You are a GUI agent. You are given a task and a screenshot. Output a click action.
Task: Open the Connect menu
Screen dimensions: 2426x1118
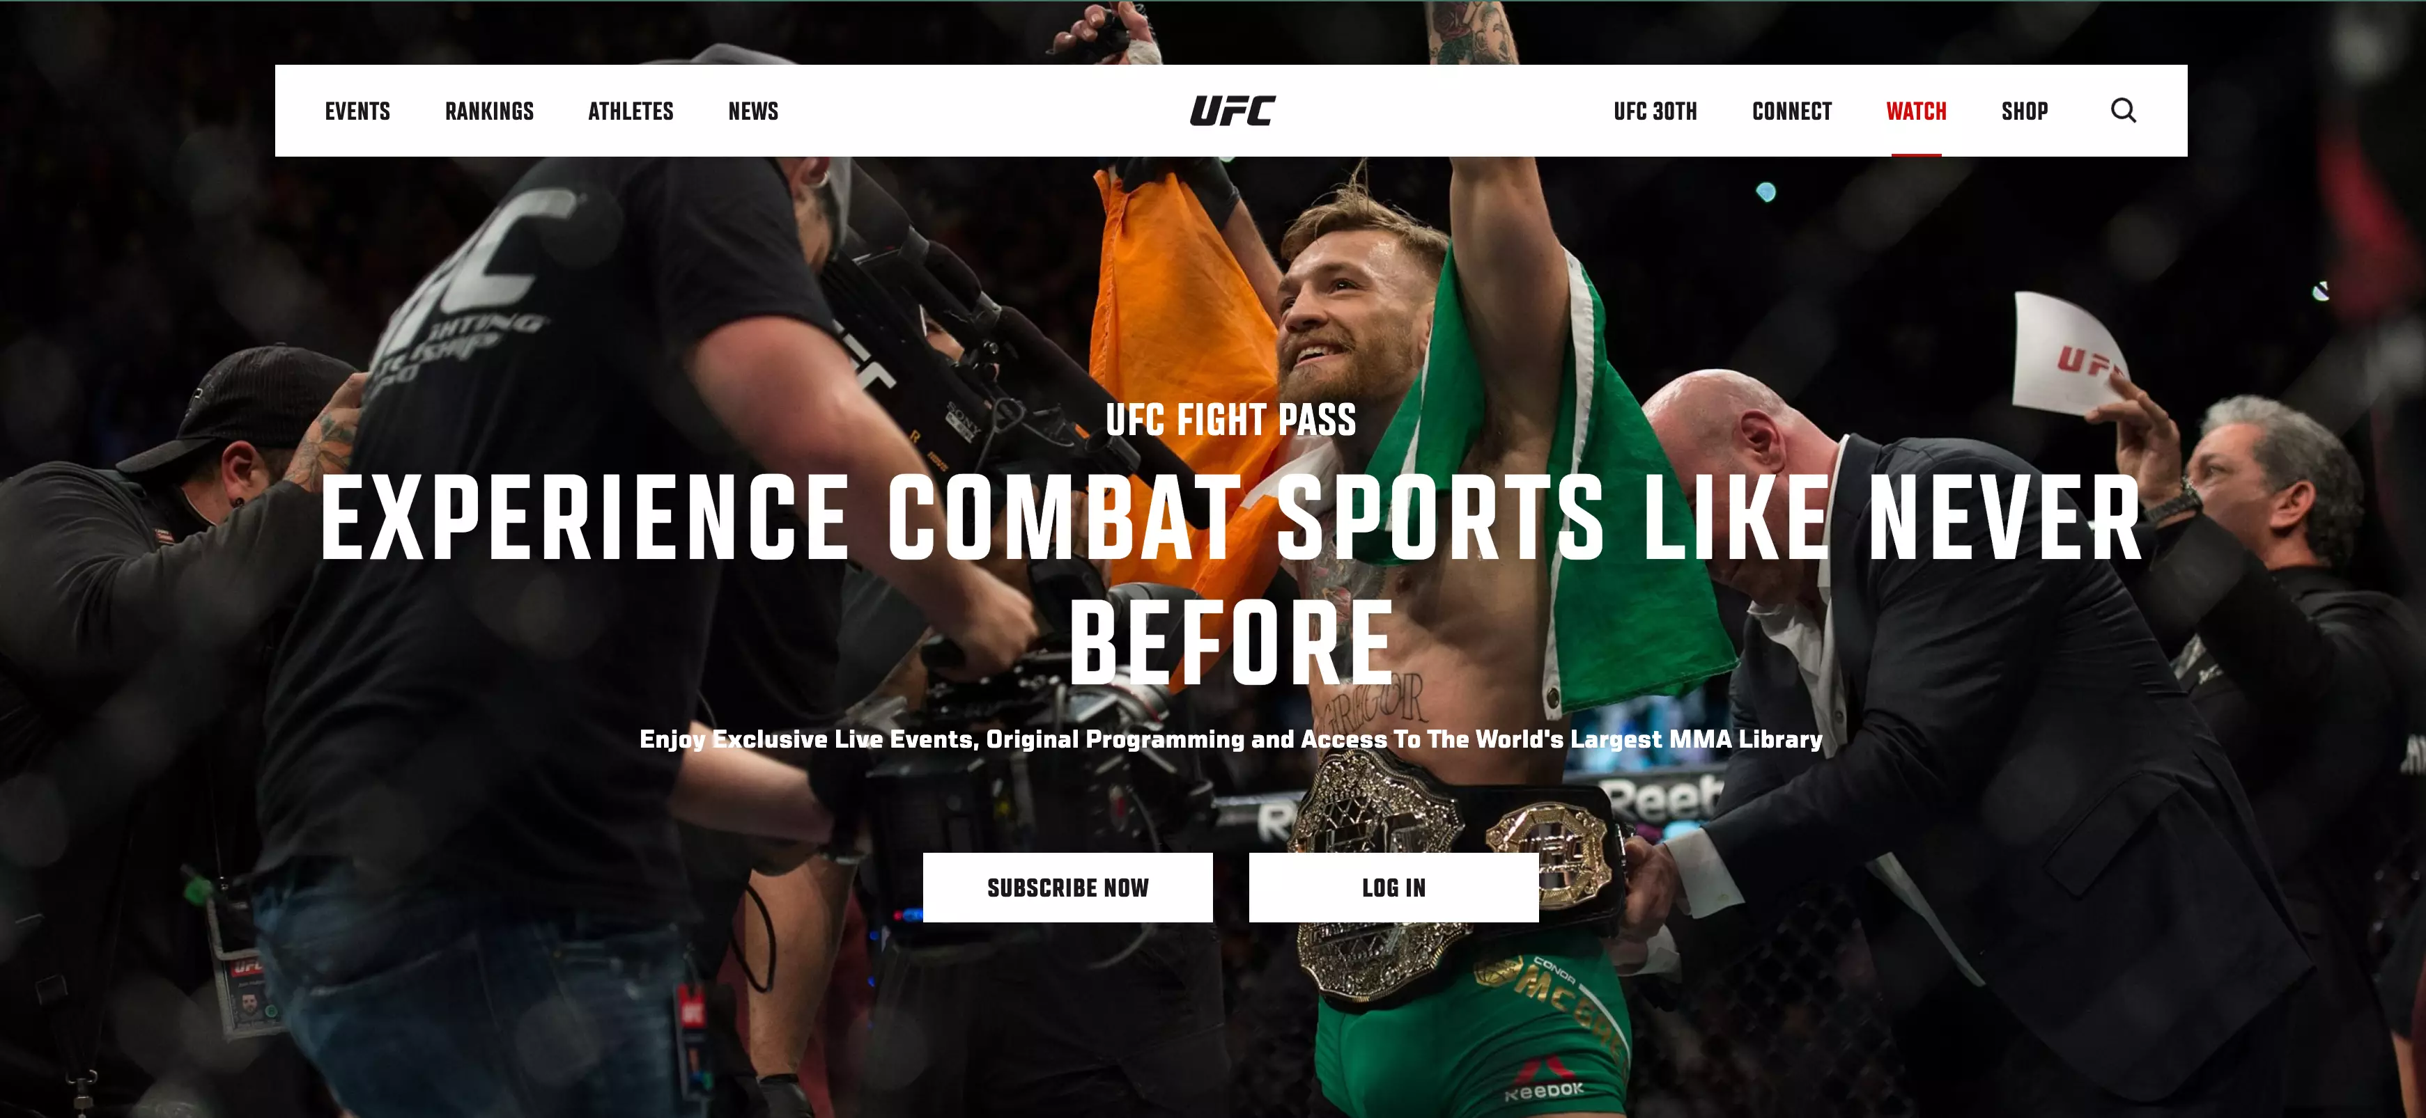tap(1791, 111)
